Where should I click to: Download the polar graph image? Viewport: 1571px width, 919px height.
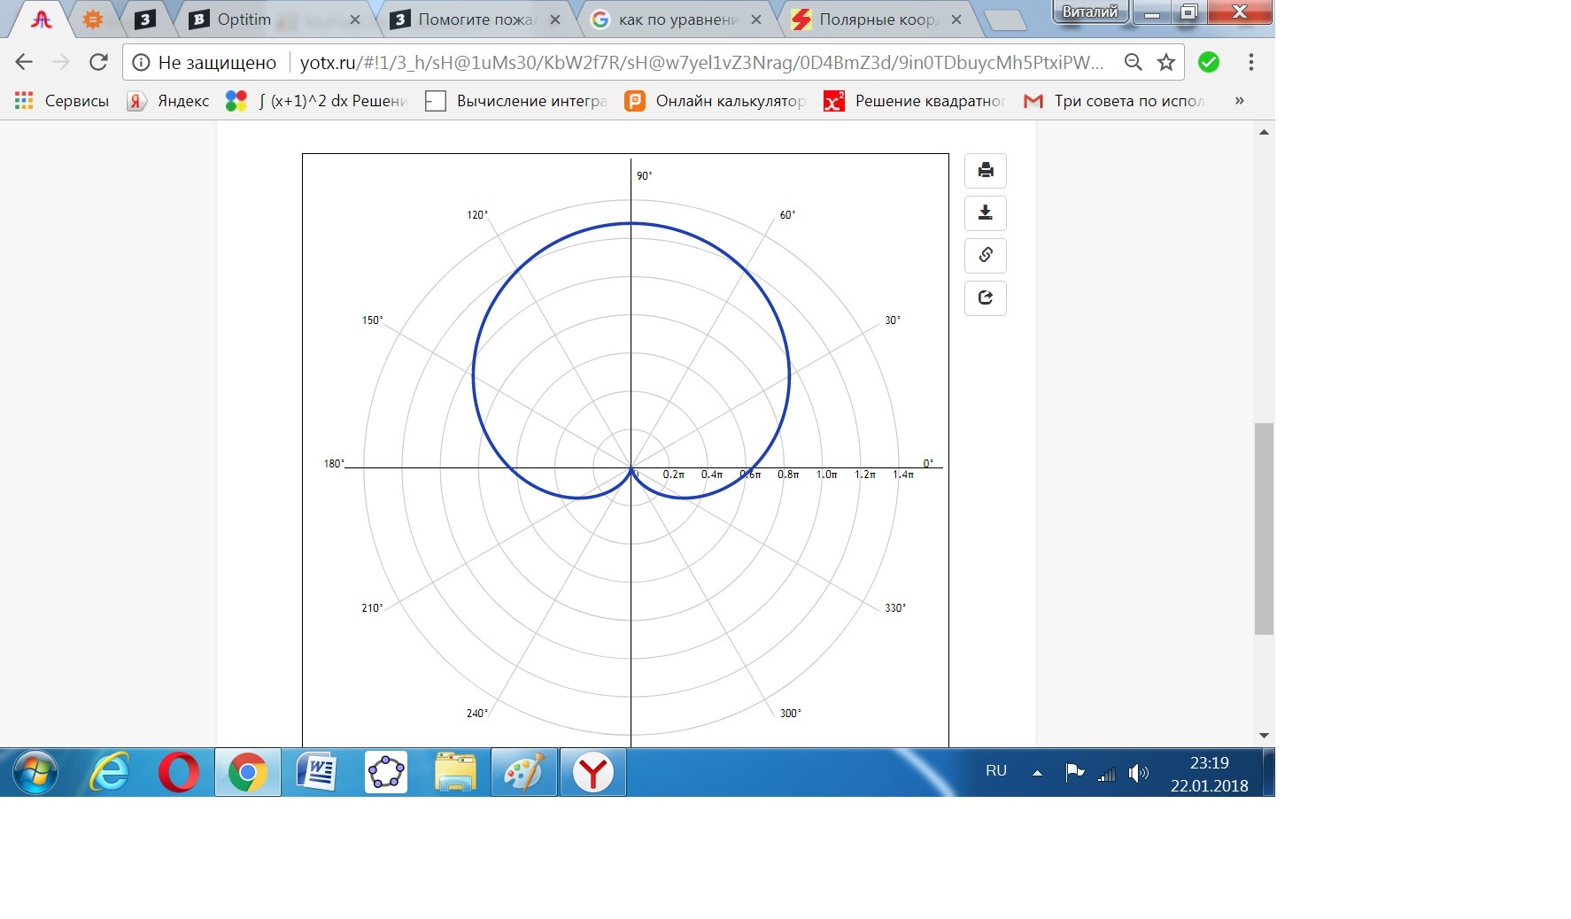click(985, 212)
